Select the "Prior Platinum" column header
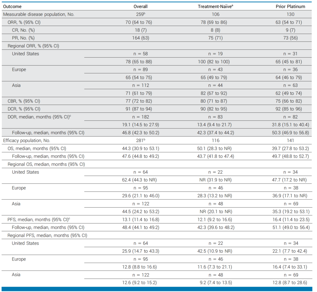 pyautogui.click(x=290, y=6)
